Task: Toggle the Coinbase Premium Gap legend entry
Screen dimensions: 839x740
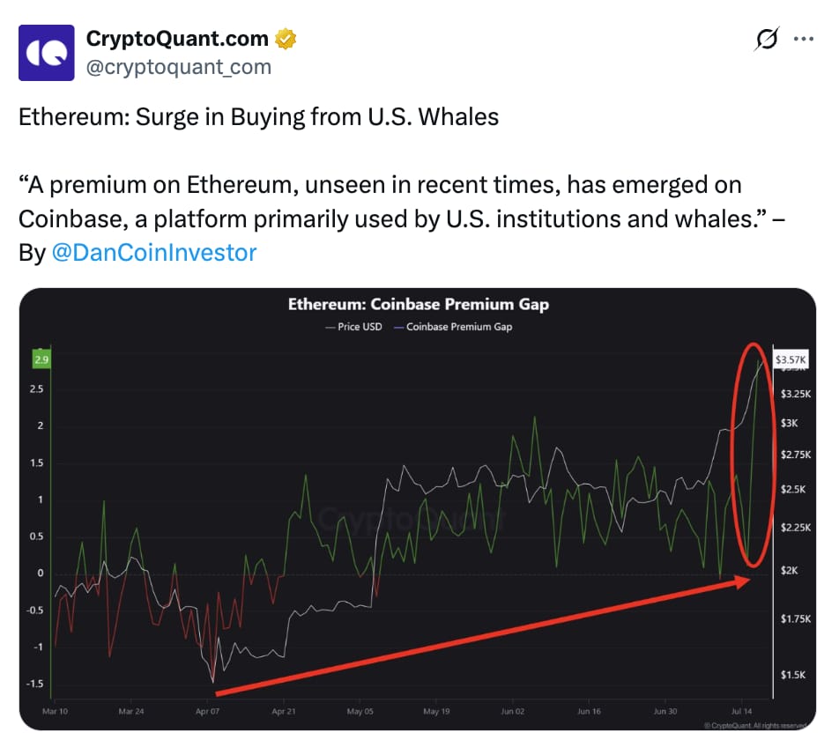Action: pyautogui.click(x=453, y=327)
